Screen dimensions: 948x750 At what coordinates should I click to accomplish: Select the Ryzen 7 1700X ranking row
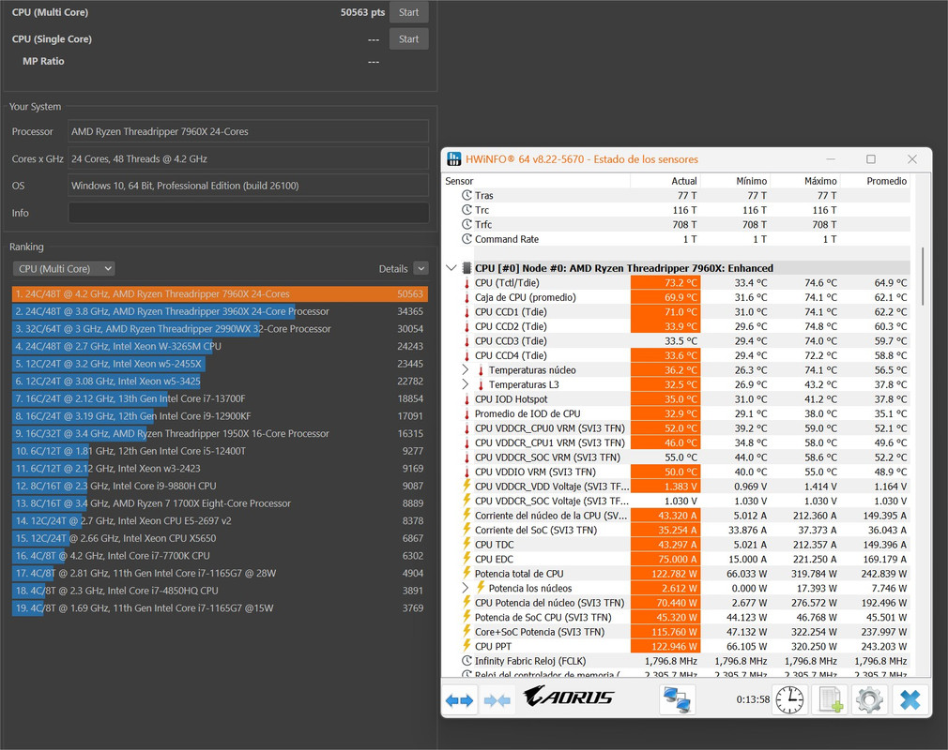(220, 503)
